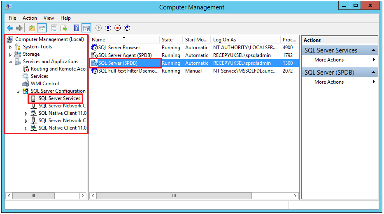Collapse the SQL Server (SPDB) actions section

pos(373,72)
